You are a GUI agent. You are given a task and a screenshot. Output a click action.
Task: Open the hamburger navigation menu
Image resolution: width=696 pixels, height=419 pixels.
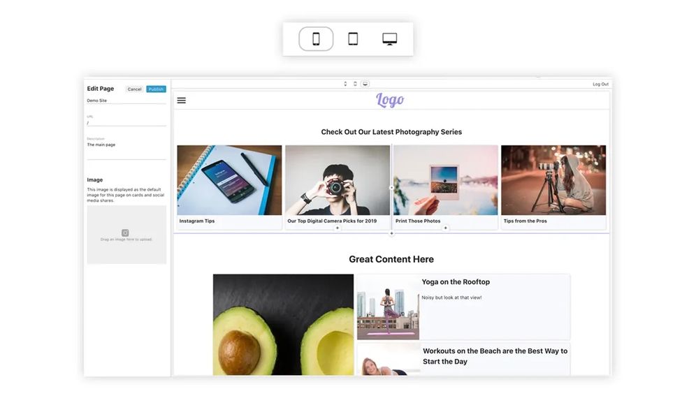(182, 101)
